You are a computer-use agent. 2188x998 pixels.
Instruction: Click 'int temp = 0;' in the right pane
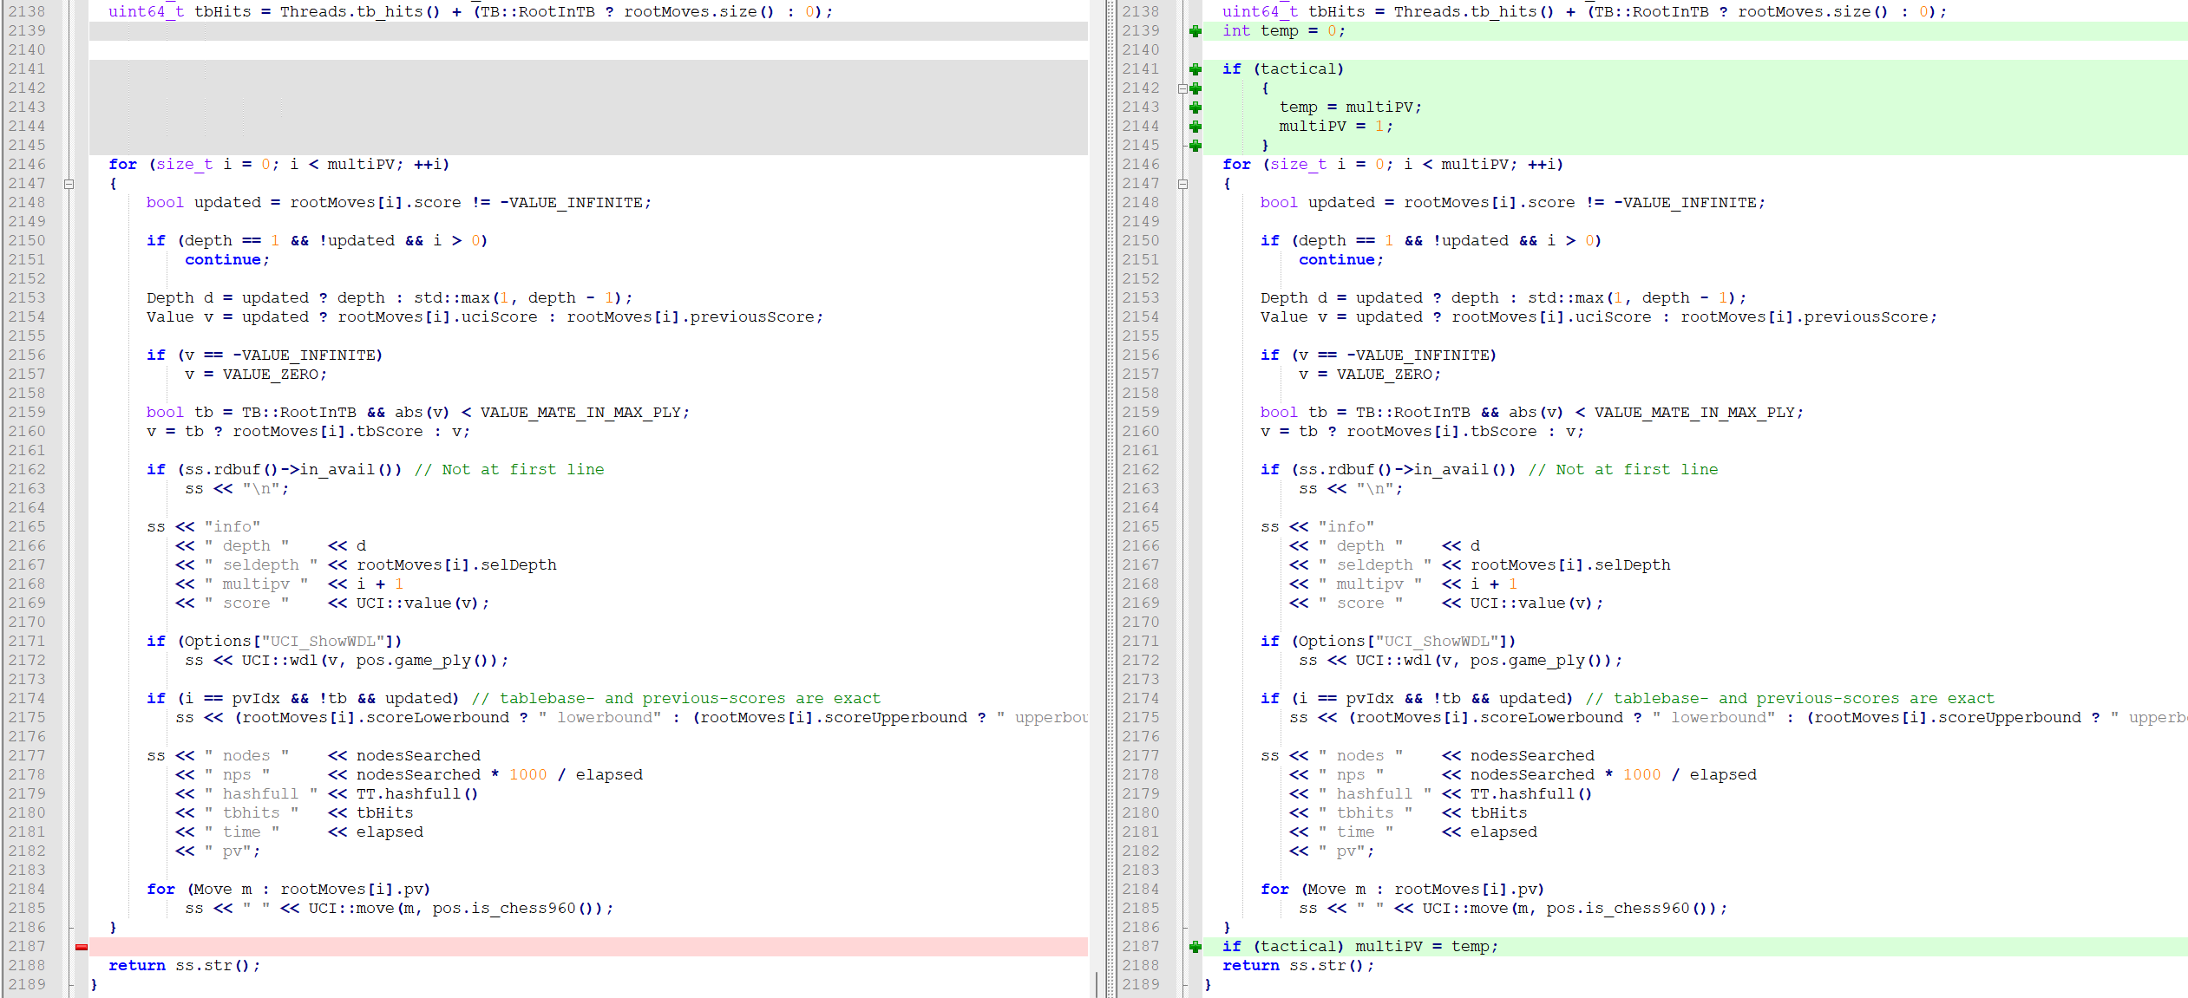(x=1284, y=31)
